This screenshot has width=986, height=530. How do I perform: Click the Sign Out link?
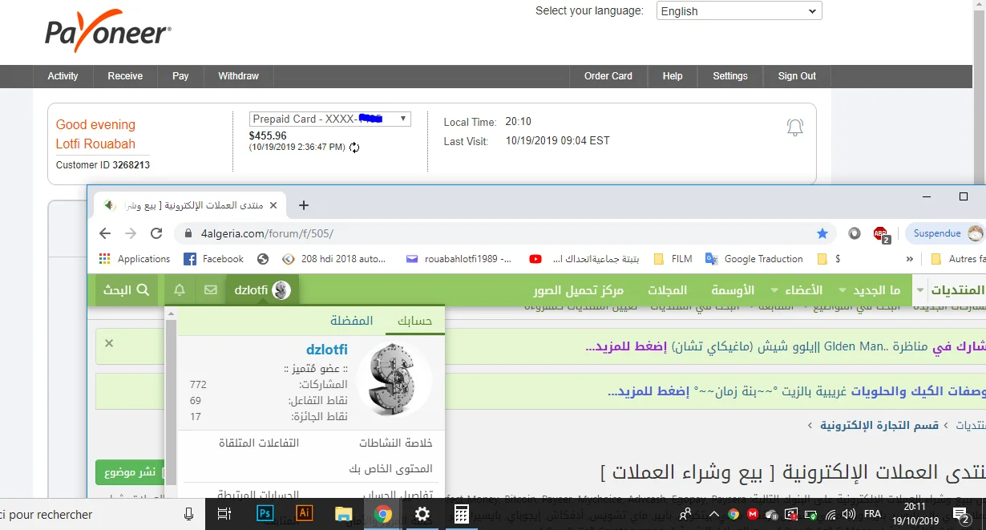pyautogui.click(x=796, y=76)
